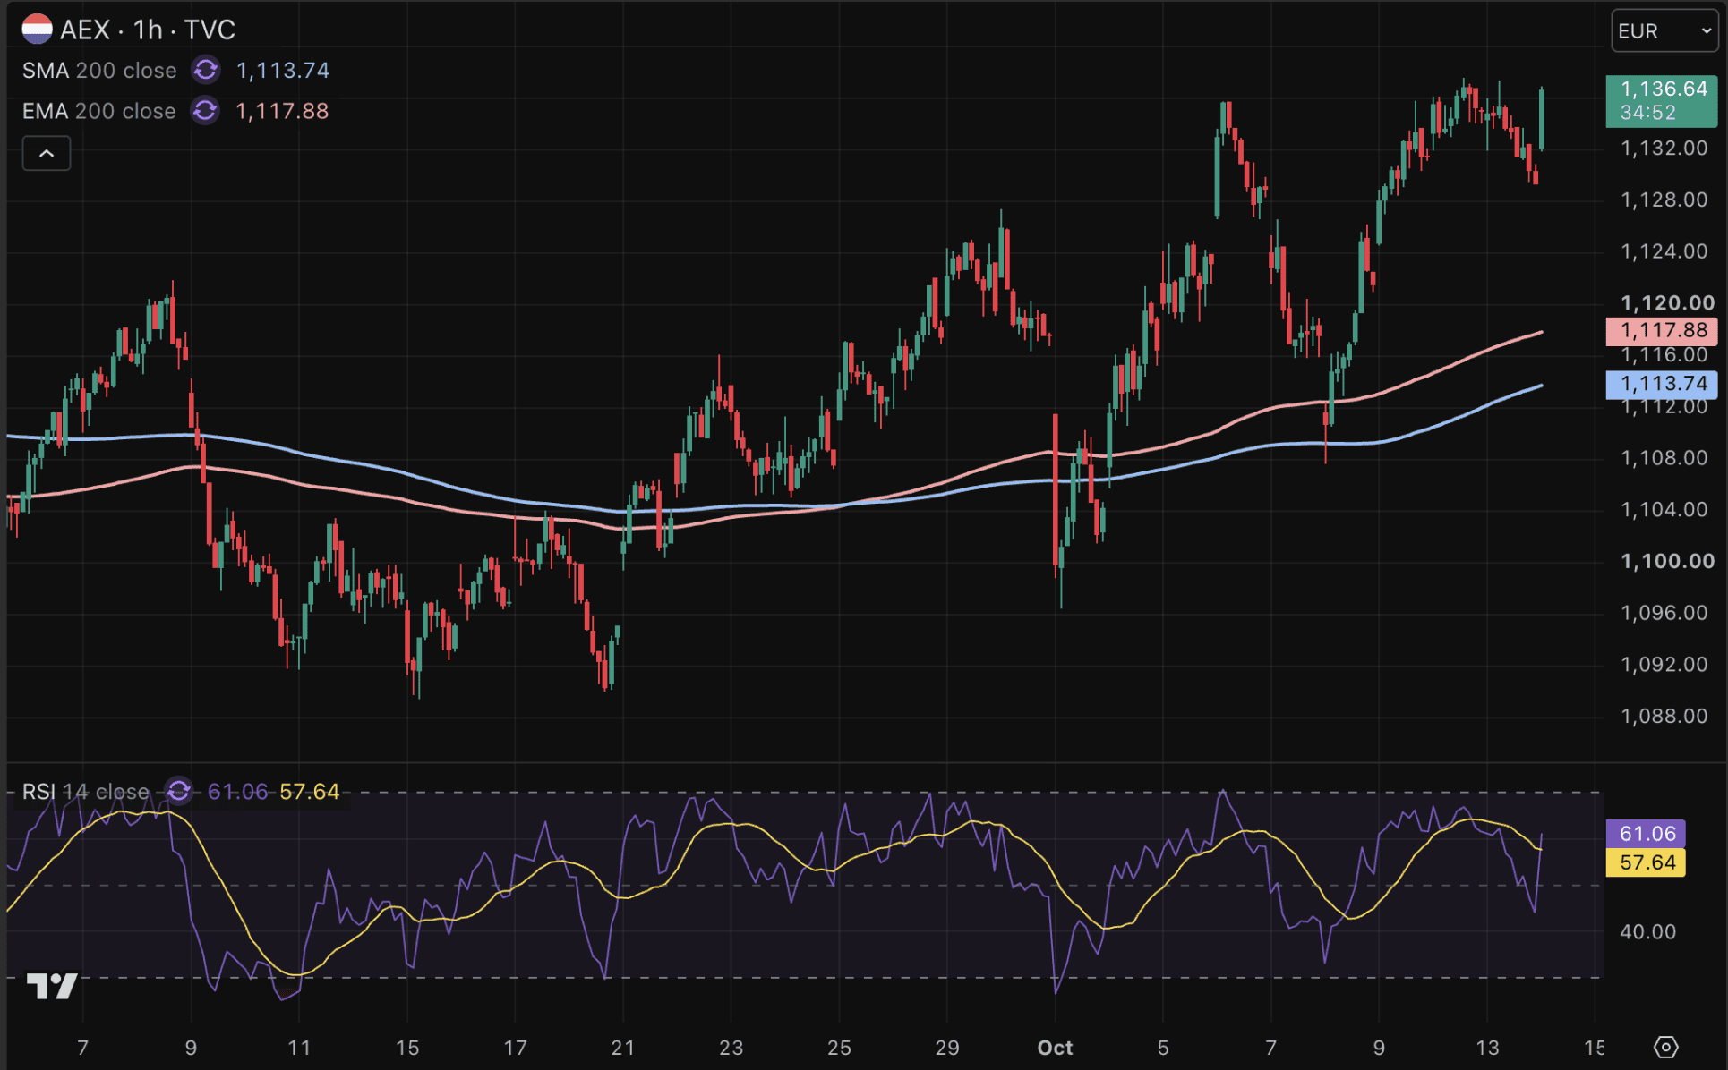Click the 1,100.00 price level on axis
The height and width of the screenshot is (1070, 1728).
tap(1667, 561)
